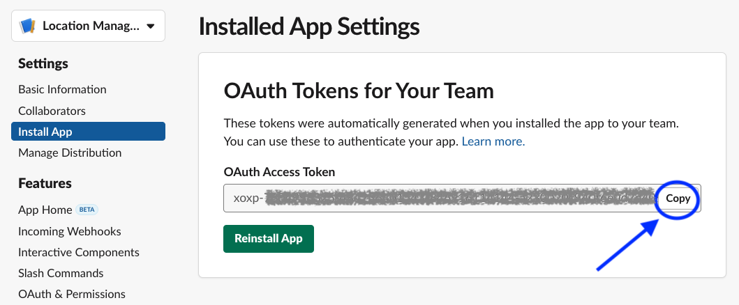Open Slash Commands configuration
The width and height of the screenshot is (739, 305).
point(61,273)
